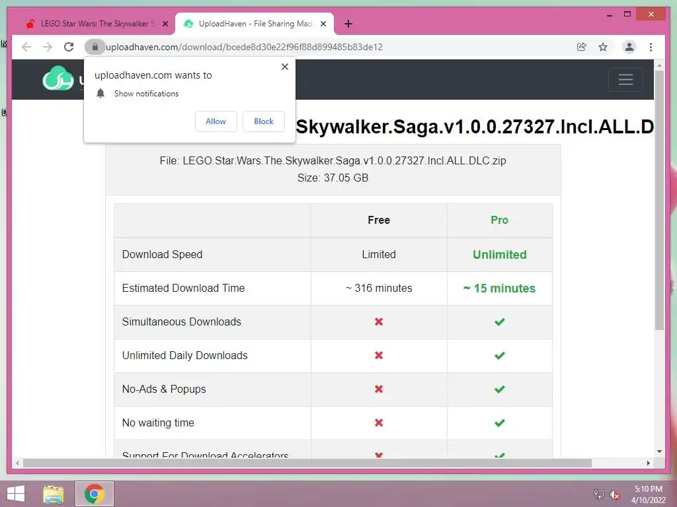Screen dimensions: 677x507
Task: Open the hamburger navigation menu
Action: [x=625, y=79]
